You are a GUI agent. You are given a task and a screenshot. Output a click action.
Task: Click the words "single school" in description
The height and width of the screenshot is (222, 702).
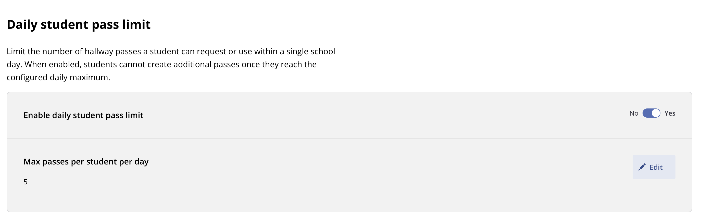[x=310, y=51]
